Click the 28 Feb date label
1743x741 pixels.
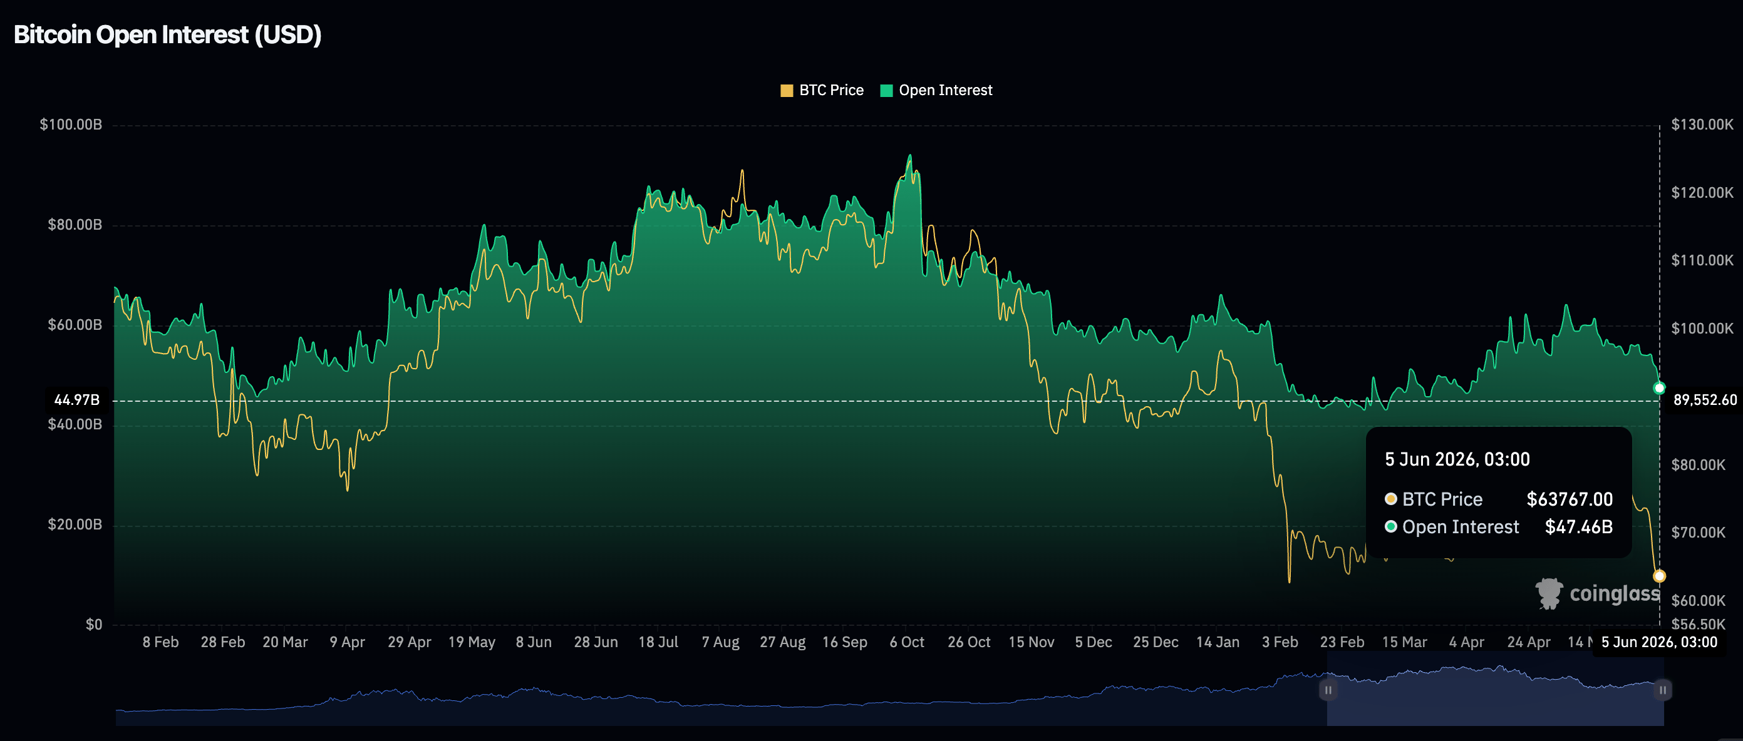pyautogui.click(x=222, y=642)
